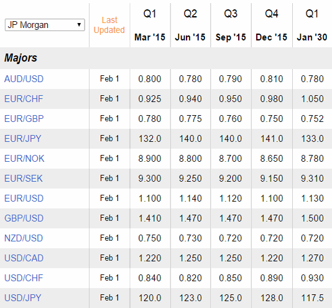Viewport: 332px width, 308px height.
Task: Select EUR/CHF Jan '30 value 1.050
Action: pyautogui.click(x=312, y=99)
